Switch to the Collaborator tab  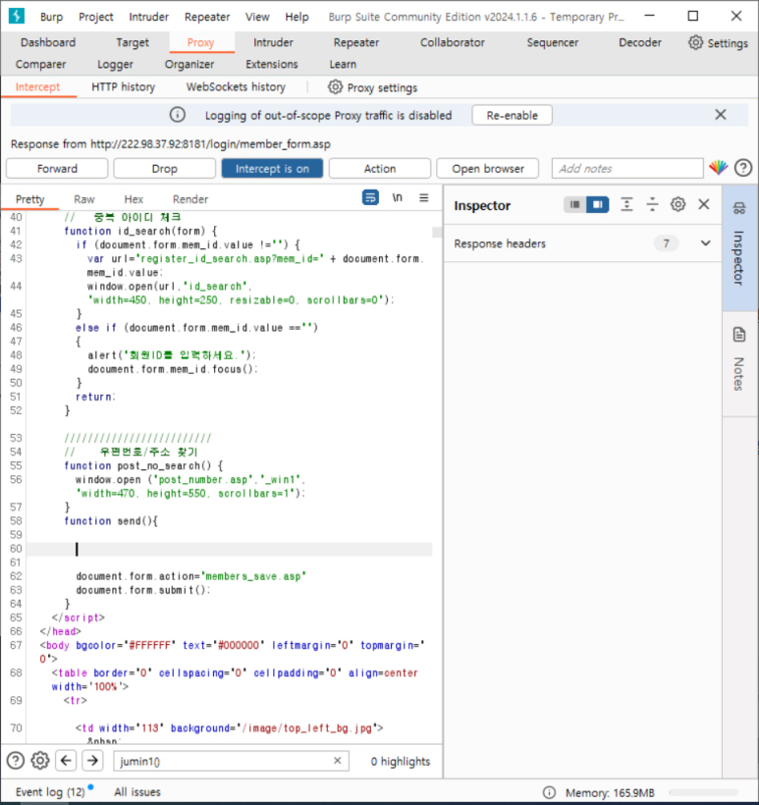[453, 42]
